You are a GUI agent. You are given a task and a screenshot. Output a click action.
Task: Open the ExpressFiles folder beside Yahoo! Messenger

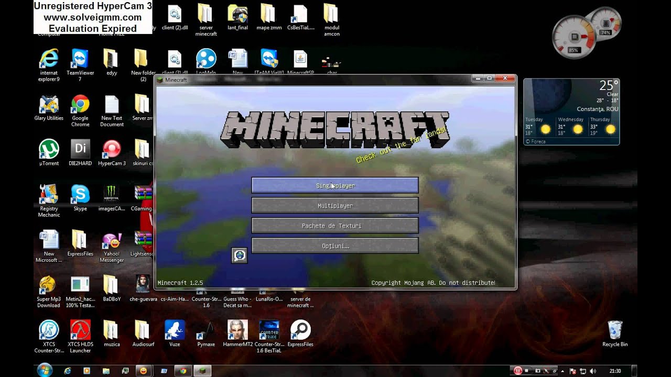coord(80,243)
